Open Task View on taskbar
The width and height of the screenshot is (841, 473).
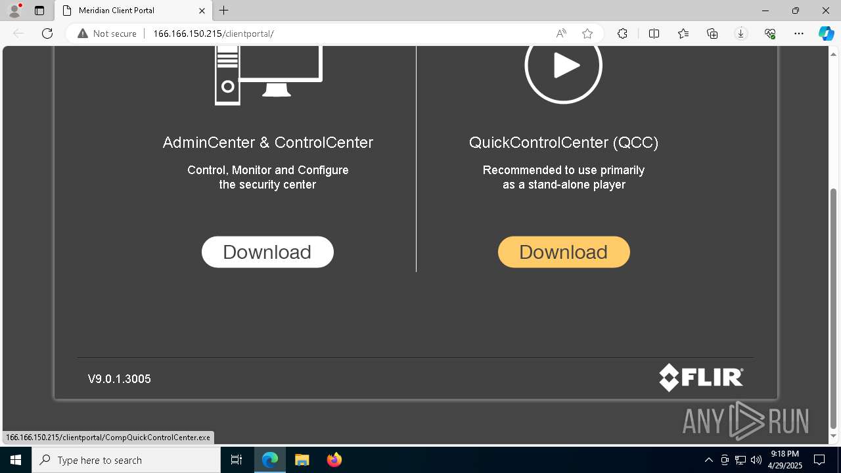pos(237,460)
